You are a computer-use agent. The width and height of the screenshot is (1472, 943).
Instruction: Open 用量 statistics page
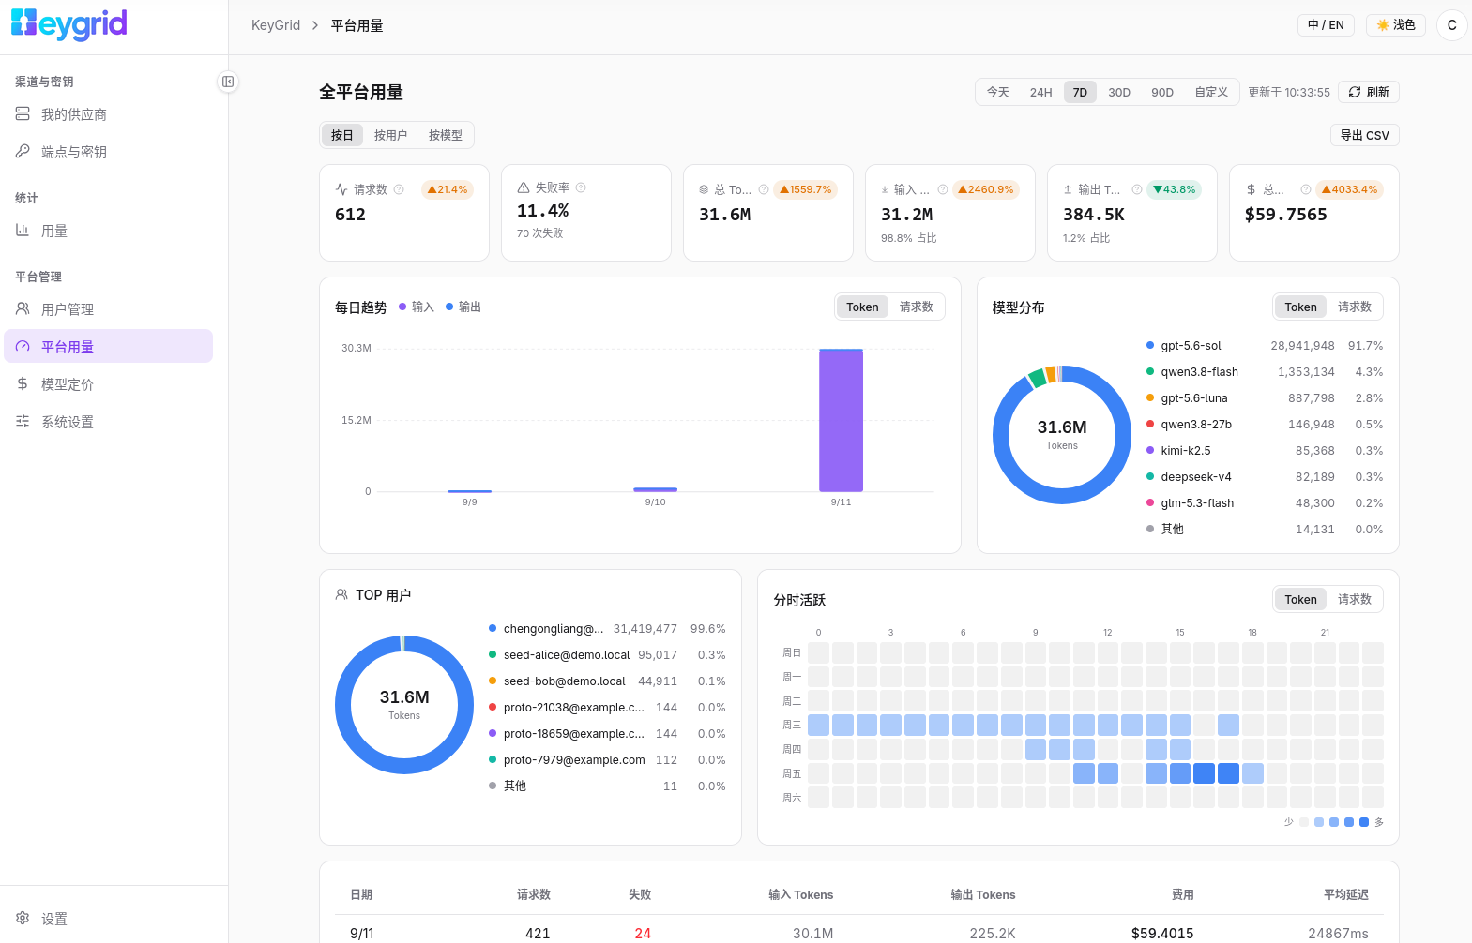click(108, 231)
